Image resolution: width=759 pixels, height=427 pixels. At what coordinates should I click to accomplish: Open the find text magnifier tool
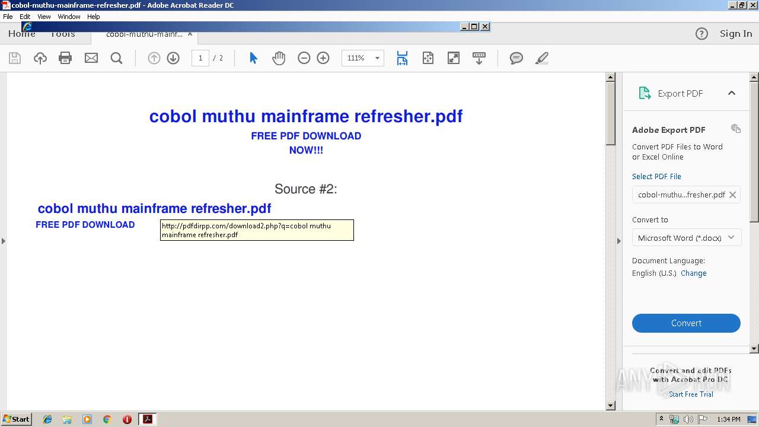point(116,58)
